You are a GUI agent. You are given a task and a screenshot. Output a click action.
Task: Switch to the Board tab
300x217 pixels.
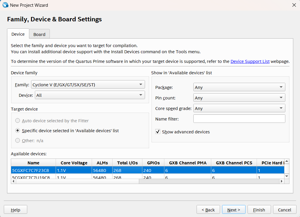[39, 34]
